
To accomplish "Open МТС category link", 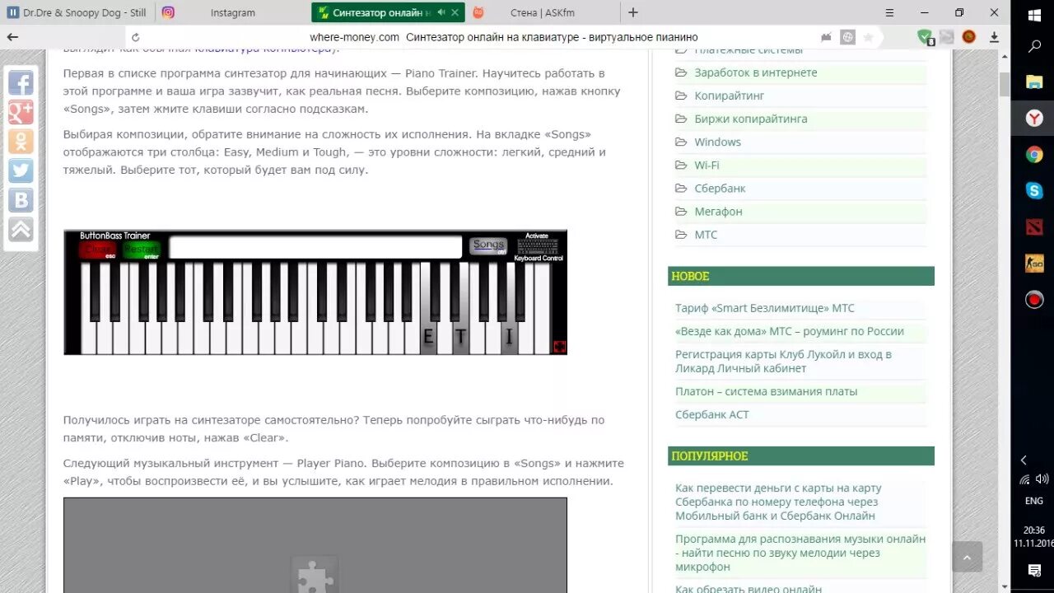I will click(x=706, y=234).
